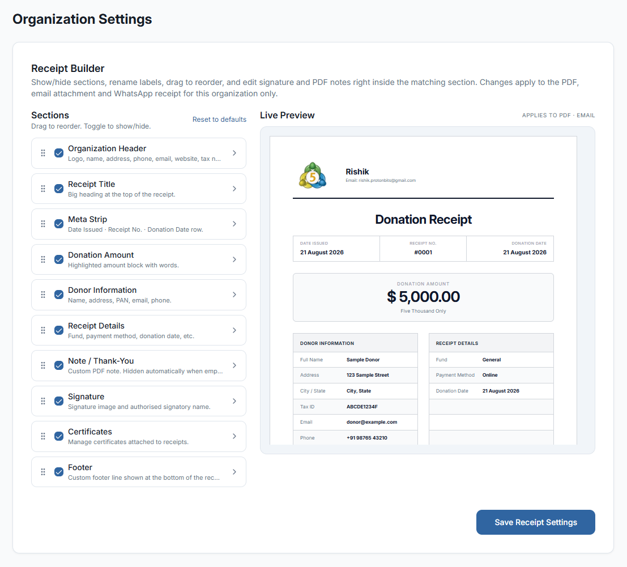Open the Donation Amount section chevron
This screenshot has width=627, height=567.
234,259
